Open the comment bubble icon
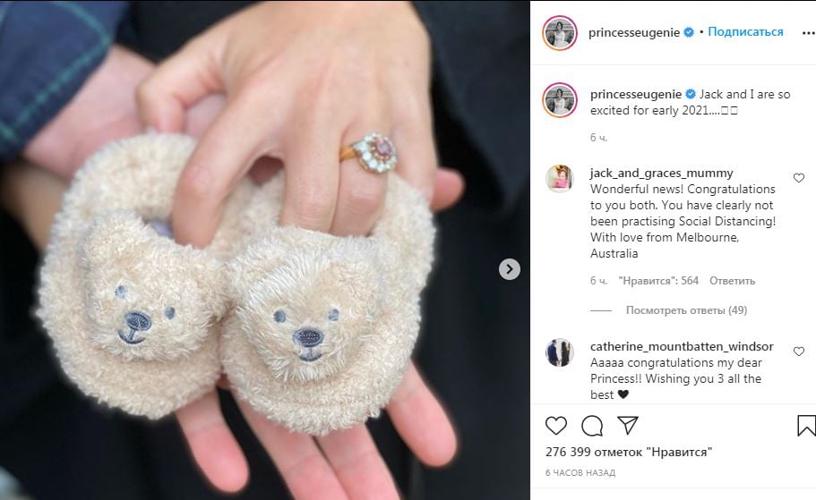The height and width of the screenshot is (500, 816). tap(592, 426)
